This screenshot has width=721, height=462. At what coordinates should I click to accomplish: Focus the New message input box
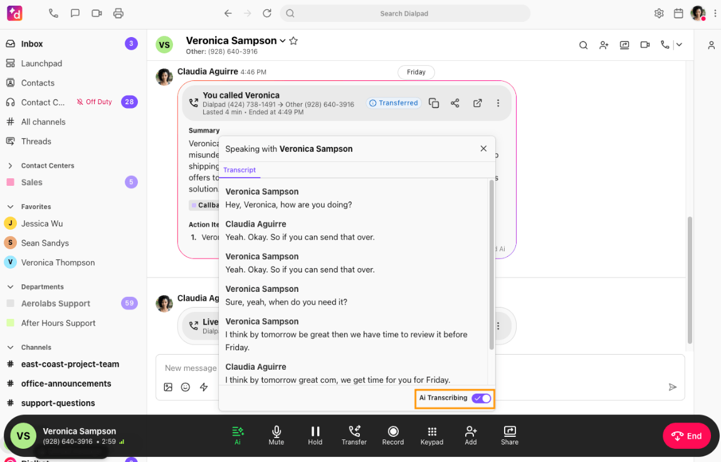pyautogui.click(x=191, y=368)
